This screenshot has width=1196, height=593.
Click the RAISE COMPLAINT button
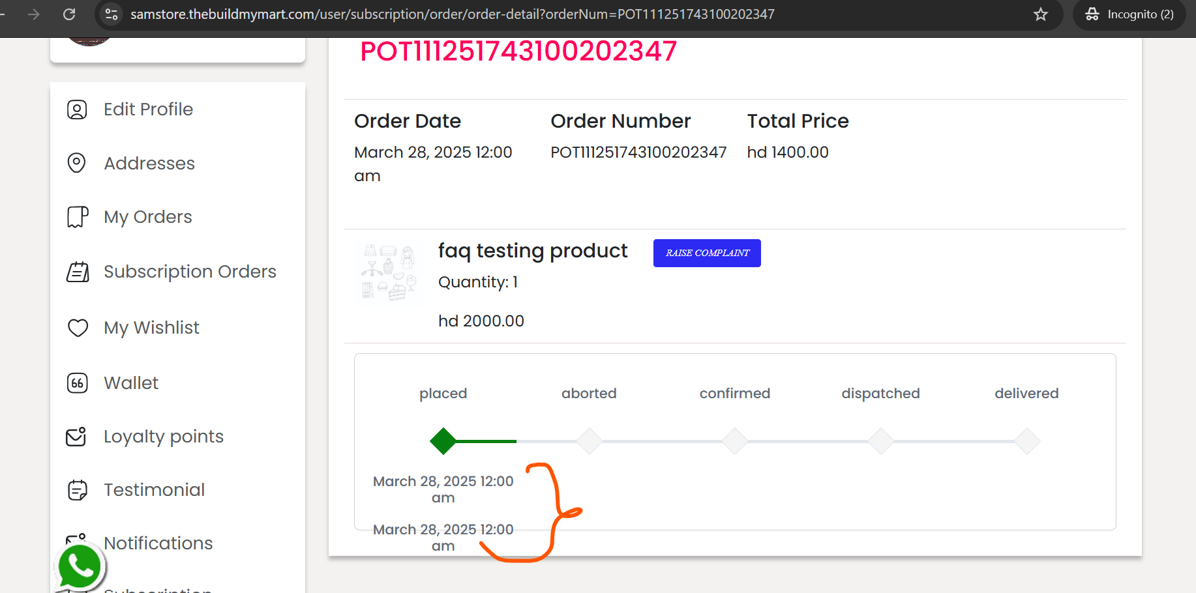(707, 253)
